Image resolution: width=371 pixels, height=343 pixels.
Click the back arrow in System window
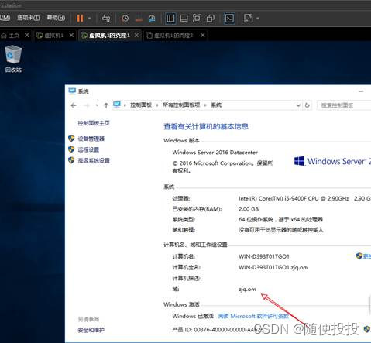(x=74, y=105)
